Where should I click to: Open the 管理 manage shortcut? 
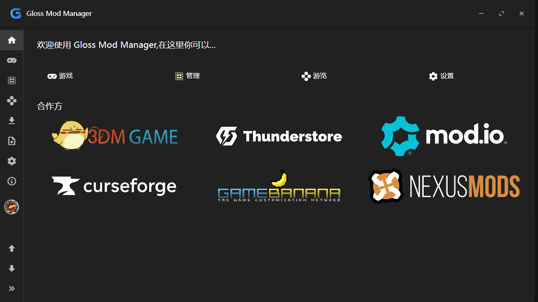click(187, 76)
